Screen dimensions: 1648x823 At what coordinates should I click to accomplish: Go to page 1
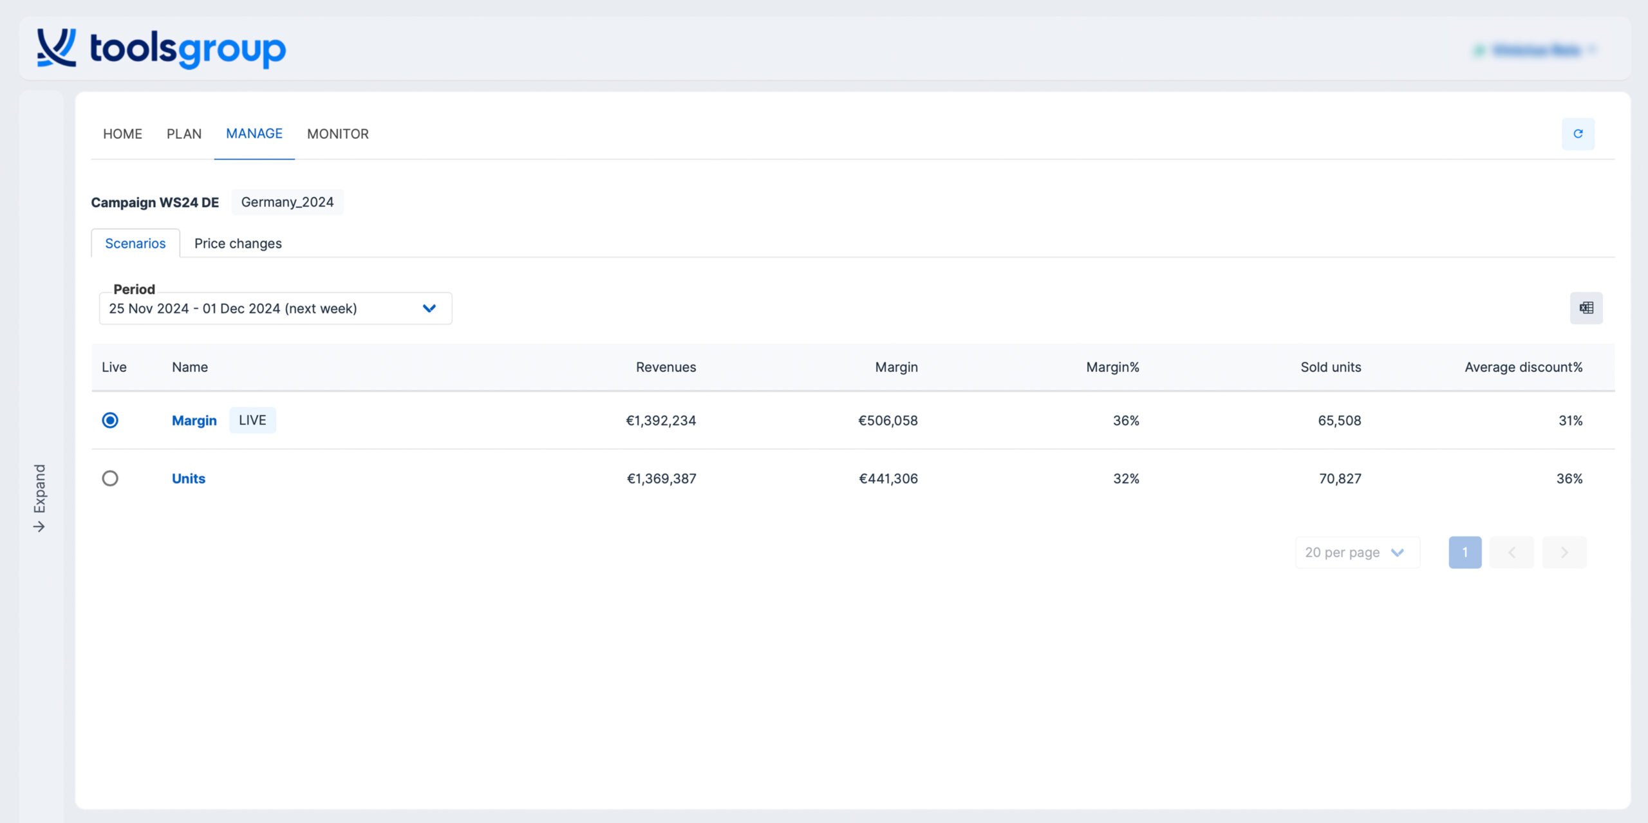(1465, 552)
